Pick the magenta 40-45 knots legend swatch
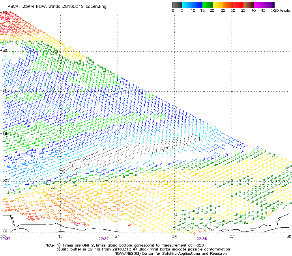This screenshot has height=256, width=292. point(259,5)
